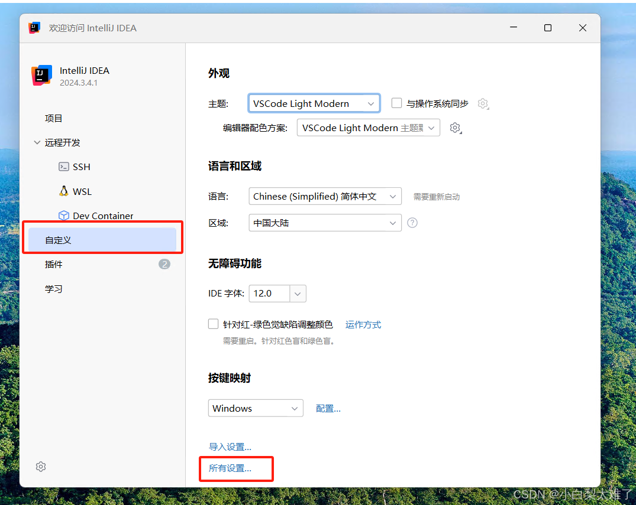Click the help icon next to region
This screenshot has height=505, width=636.
[412, 223]
